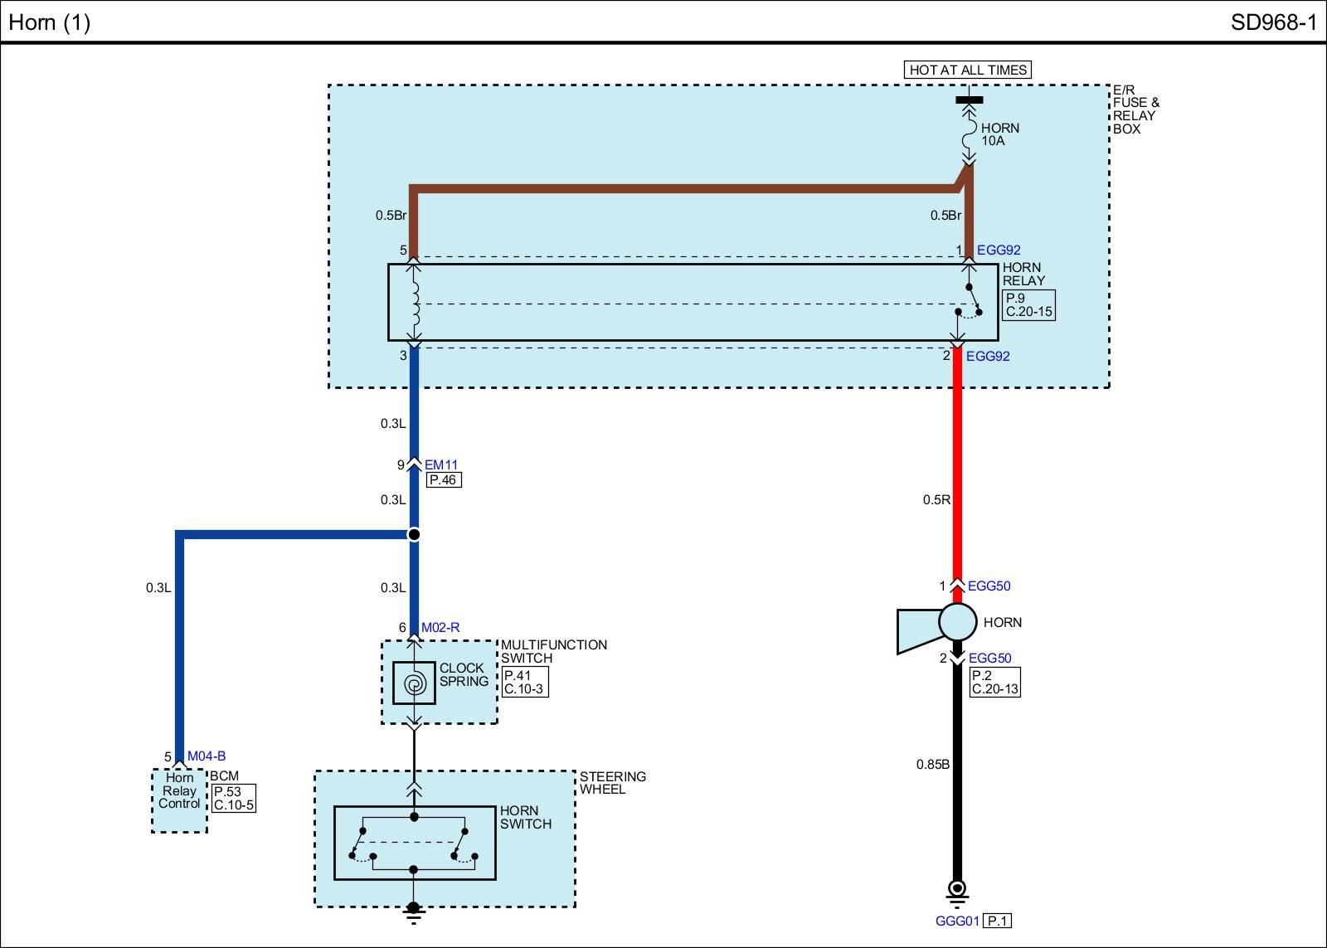Open the EGG92 link at relay pin 1
1327x948 pixels.
[999, 250]
